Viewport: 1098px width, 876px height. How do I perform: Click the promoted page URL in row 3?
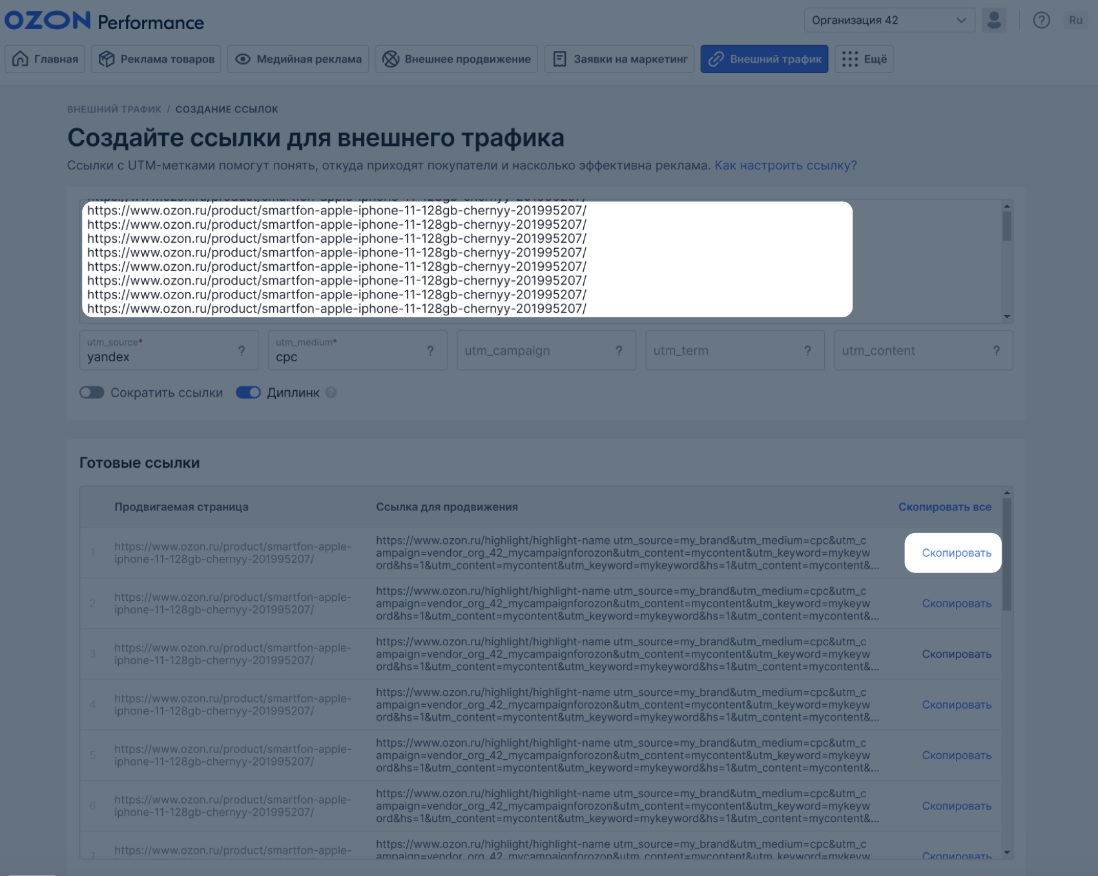[x=233, y=654]
